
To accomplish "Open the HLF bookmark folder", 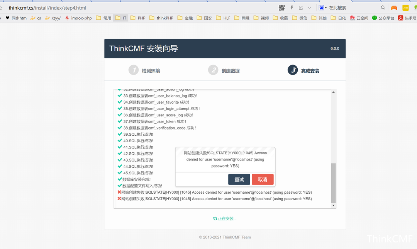I will coord(223,18).
